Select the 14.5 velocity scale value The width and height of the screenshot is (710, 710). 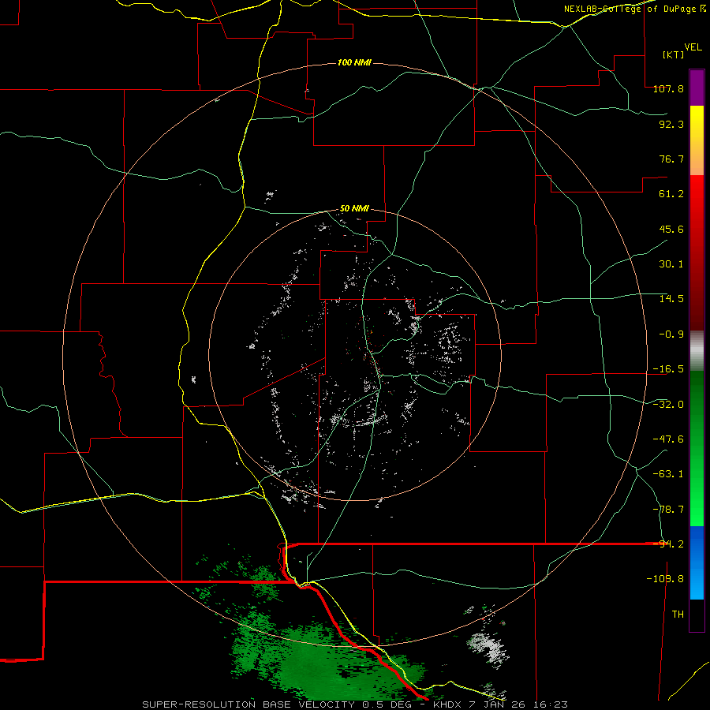(x=671, y=299)
